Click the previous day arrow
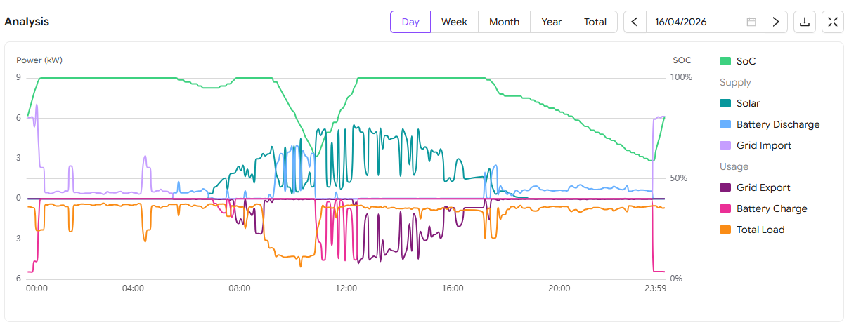The image size is (849, 332). click(x=635, y=22)
